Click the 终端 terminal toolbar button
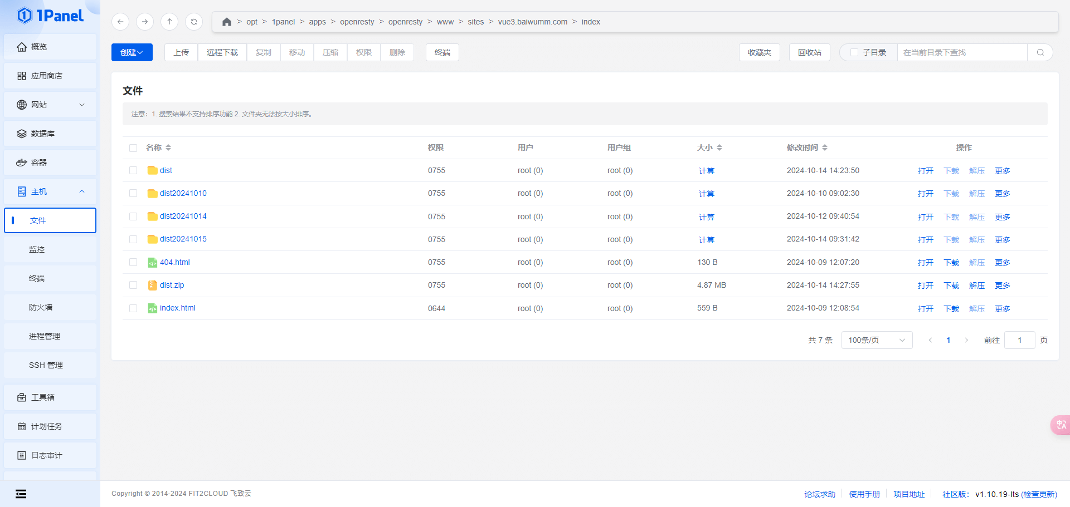 (x=442, y=52)
